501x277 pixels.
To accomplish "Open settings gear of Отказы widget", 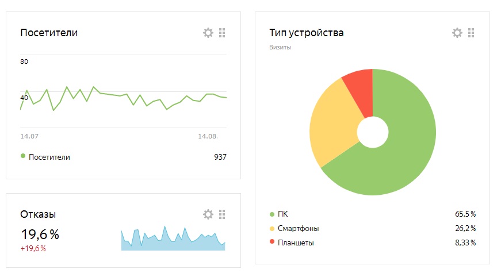I will pos(208,214).
